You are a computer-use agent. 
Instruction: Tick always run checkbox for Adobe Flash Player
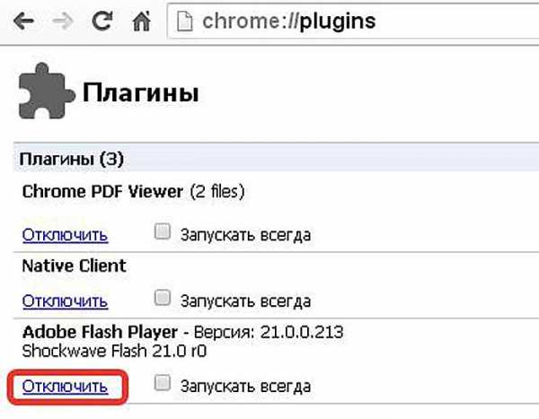pyautogui.click(x=163, y=383)
